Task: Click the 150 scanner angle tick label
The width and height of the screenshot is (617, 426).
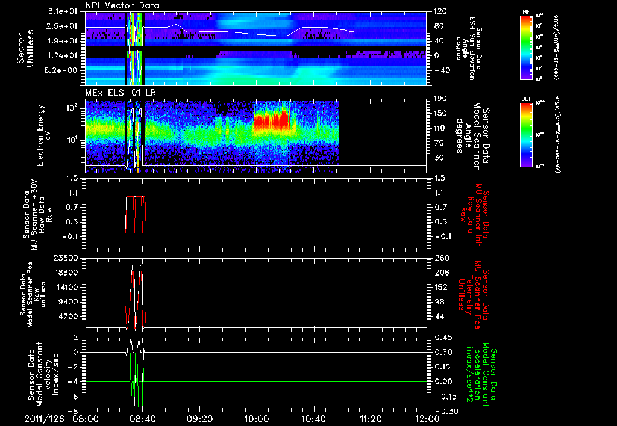Action: (440, 114)
